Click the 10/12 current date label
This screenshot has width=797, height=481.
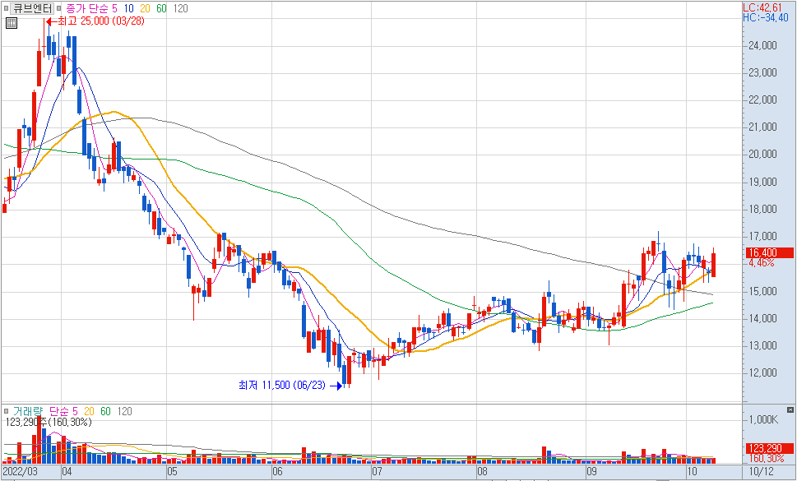(762, 471)
